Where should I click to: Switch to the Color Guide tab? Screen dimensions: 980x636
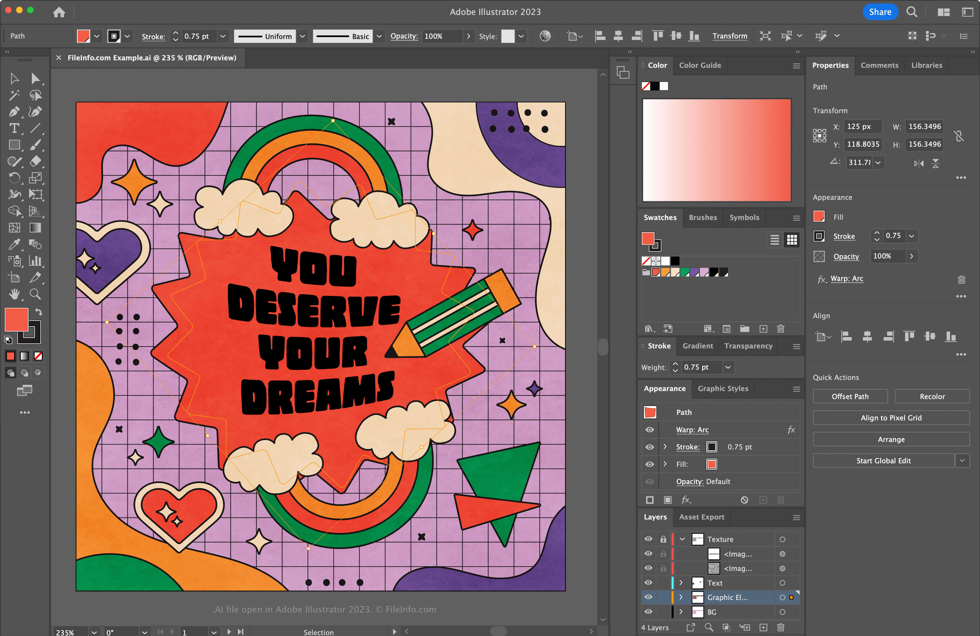pyautogui.click(x=700, y=66)
